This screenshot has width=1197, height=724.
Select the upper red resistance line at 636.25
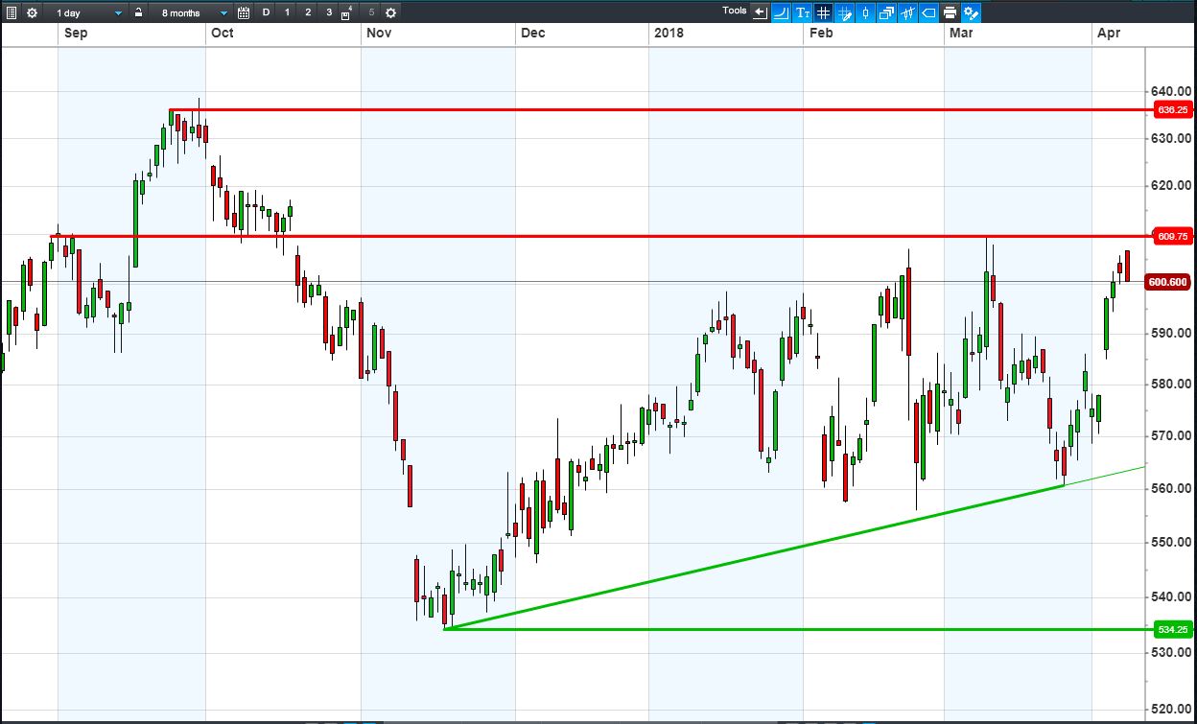(662, 110)
